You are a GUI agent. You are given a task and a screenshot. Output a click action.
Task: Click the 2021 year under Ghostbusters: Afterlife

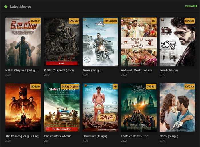pos(47,141)
